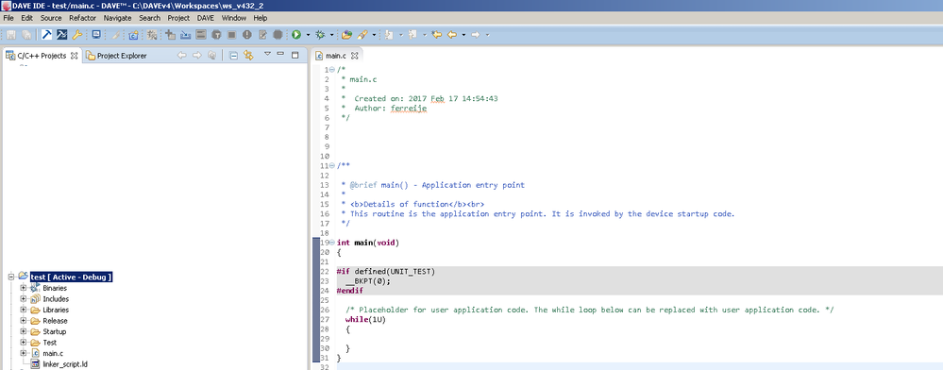This screenshot has width=943, height=370.
Task: Collapse the test project tree node
Action: [10, 277]
